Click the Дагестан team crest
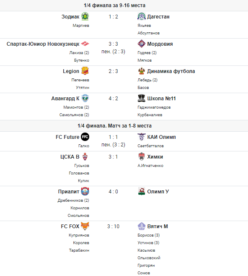Screen dimensions: 248x276 click(x=142, y=16)
